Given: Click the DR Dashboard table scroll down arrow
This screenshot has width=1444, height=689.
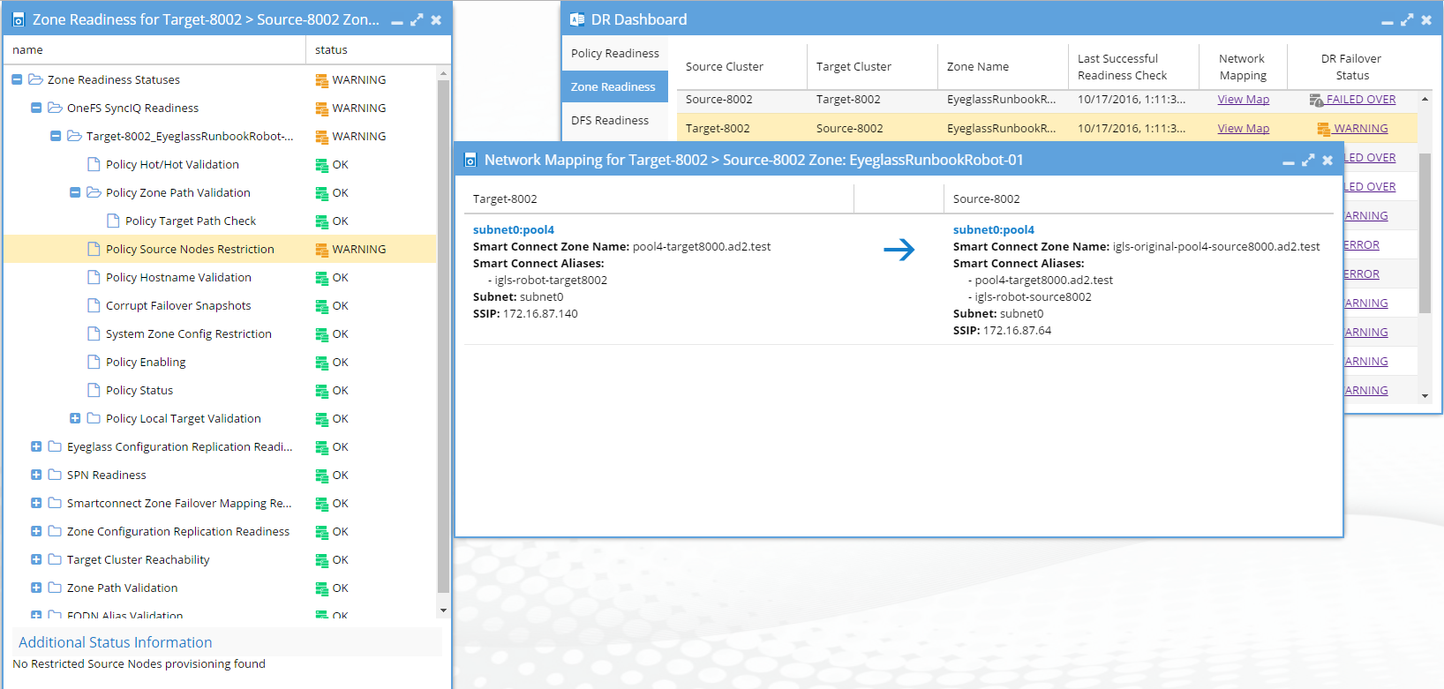Looking at the screenshot, I should pyautogui.click(x=1425, y=396).
